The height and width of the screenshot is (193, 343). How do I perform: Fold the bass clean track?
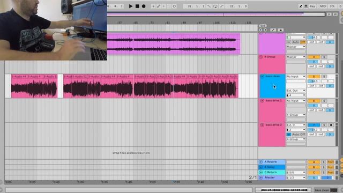click(262, 77)
